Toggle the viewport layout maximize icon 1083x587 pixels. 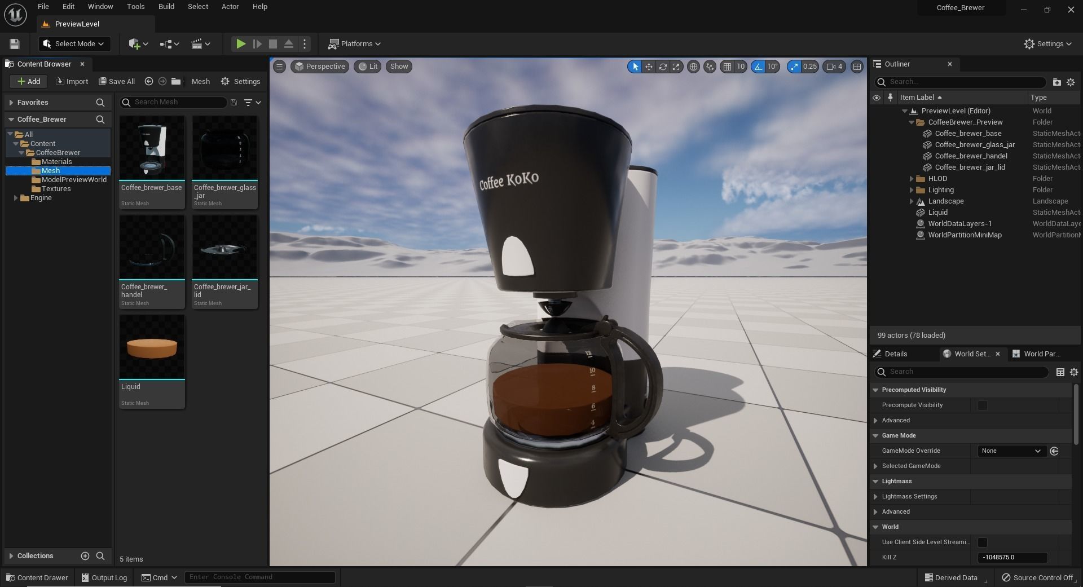tap(857, 67)
